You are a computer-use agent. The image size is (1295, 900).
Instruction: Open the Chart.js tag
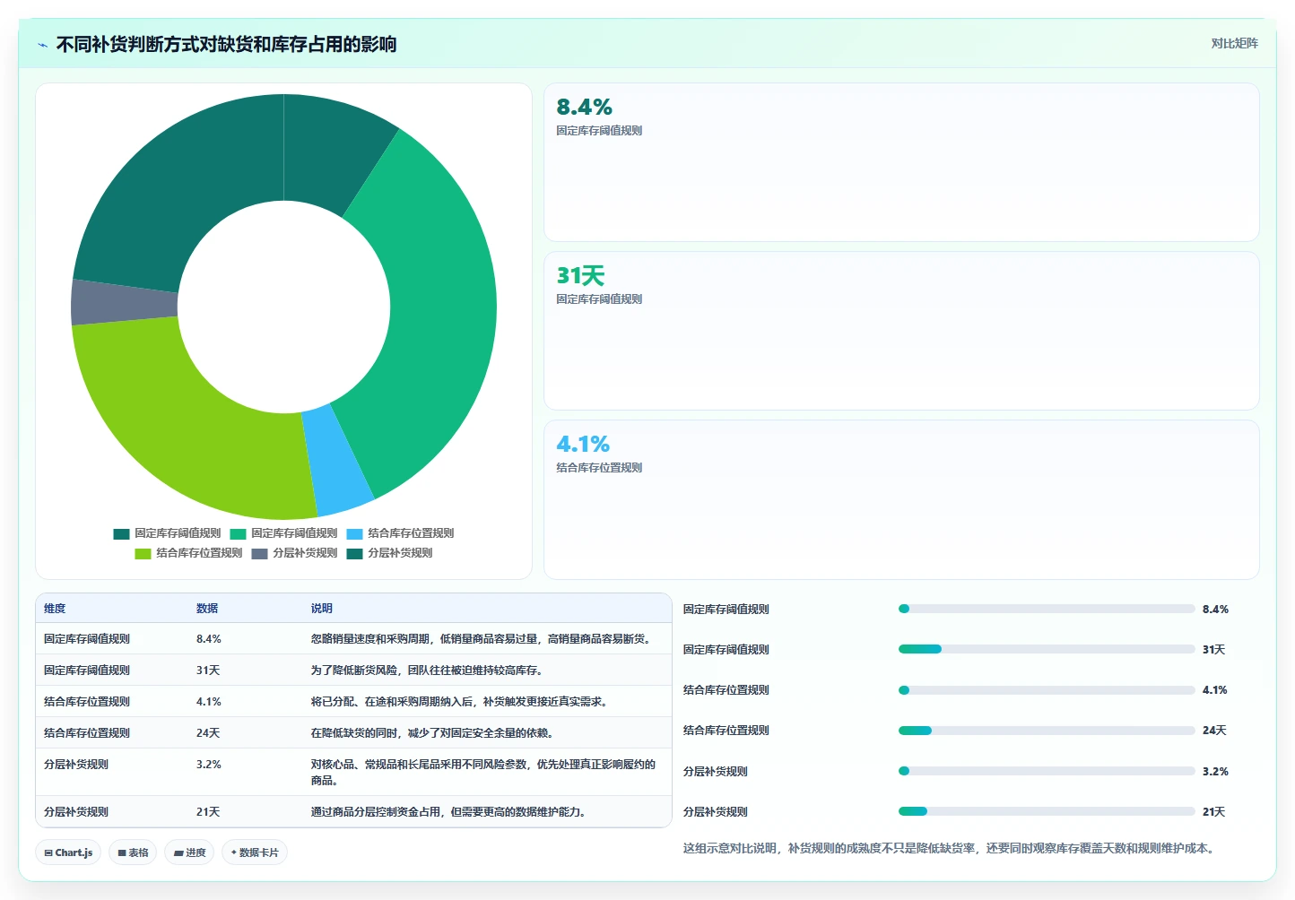(x=69, y=852)
